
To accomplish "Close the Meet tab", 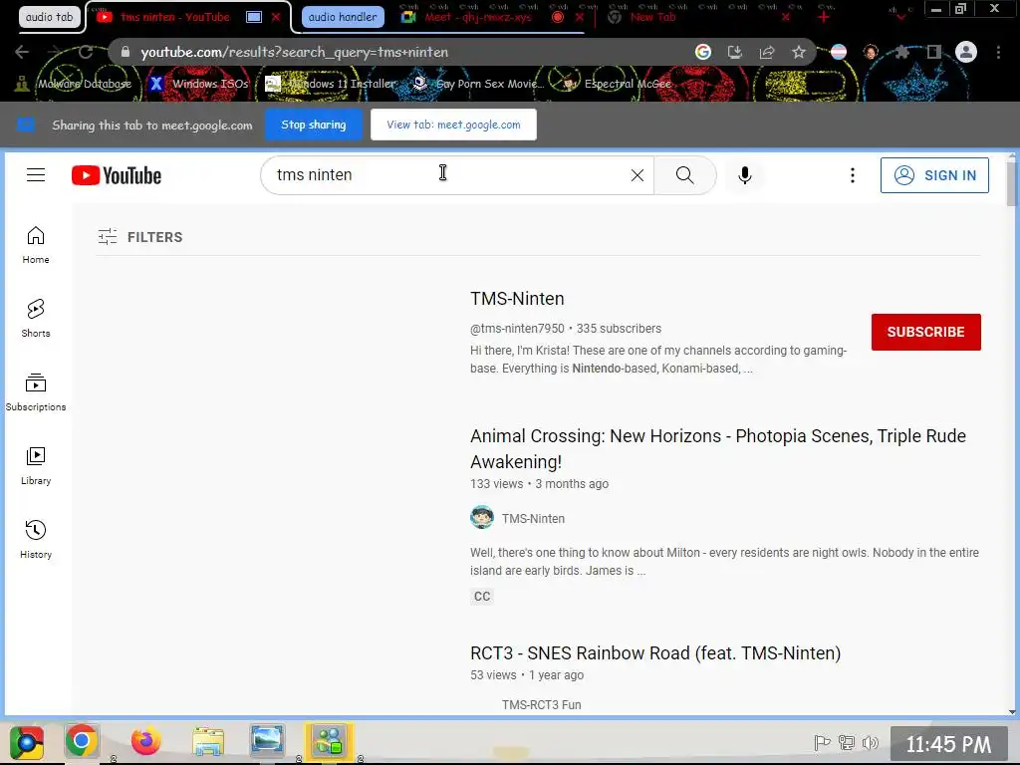I will tap(579, 17).
